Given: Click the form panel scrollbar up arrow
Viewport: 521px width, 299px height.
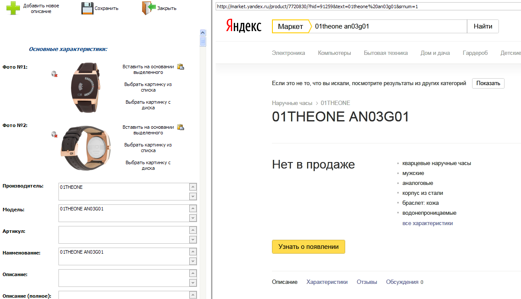Looking at the screenshot, I should tap(203, 33).
